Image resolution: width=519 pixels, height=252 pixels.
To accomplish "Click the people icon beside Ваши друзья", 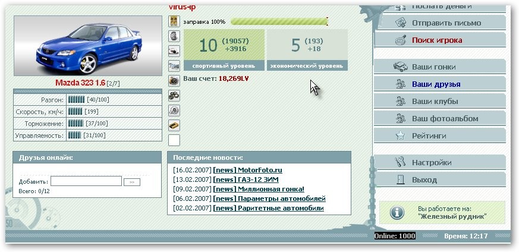I will click(x=401, y=84).
